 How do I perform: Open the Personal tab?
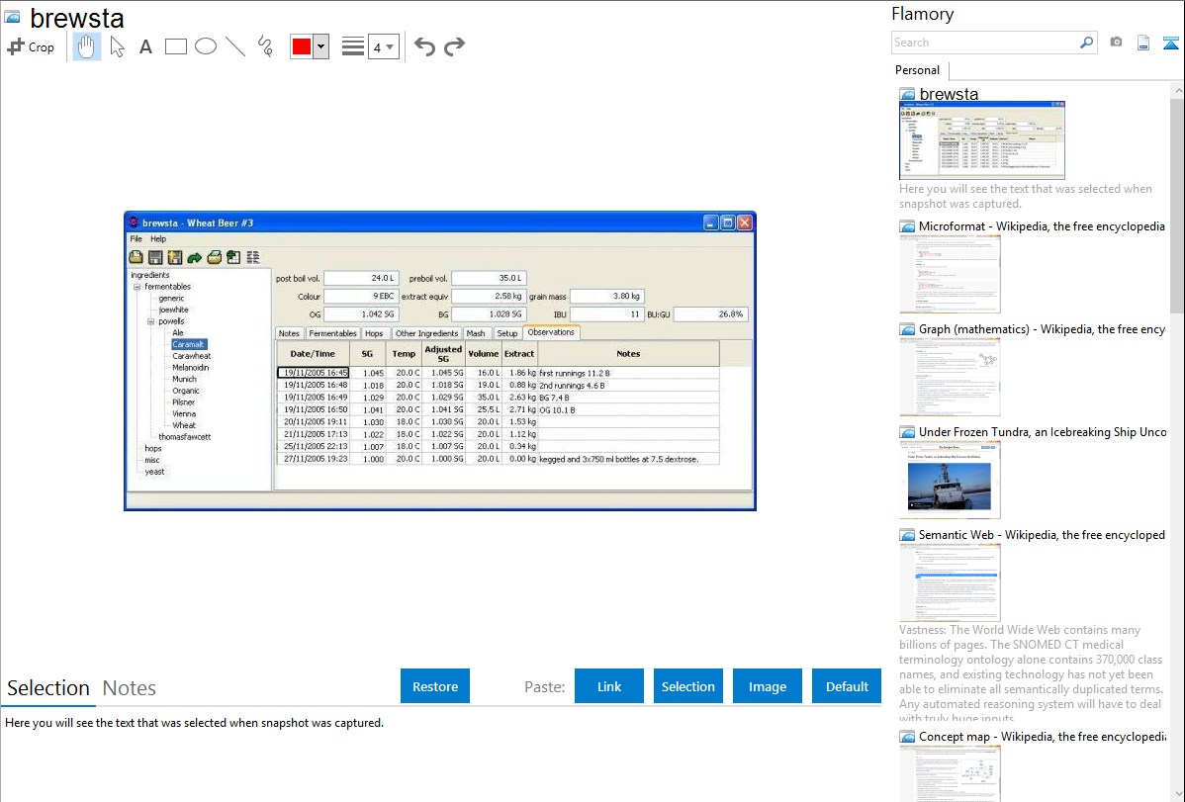point(917,70)
